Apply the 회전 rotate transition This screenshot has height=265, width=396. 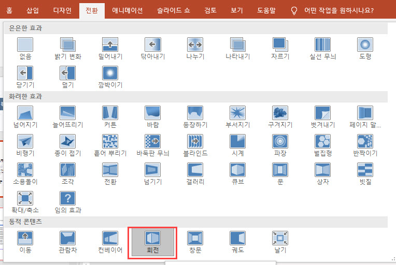pyautogui.click(x=152, y=242)
